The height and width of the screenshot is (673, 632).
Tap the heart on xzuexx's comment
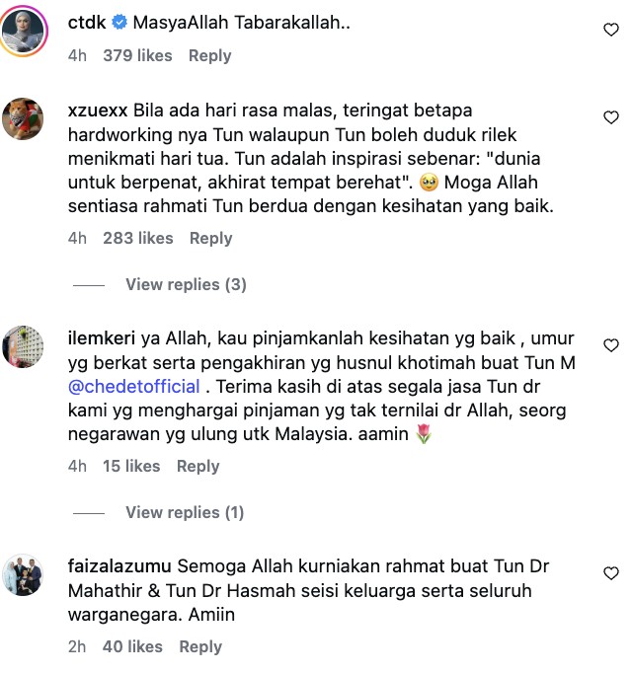tap(611, 117)
